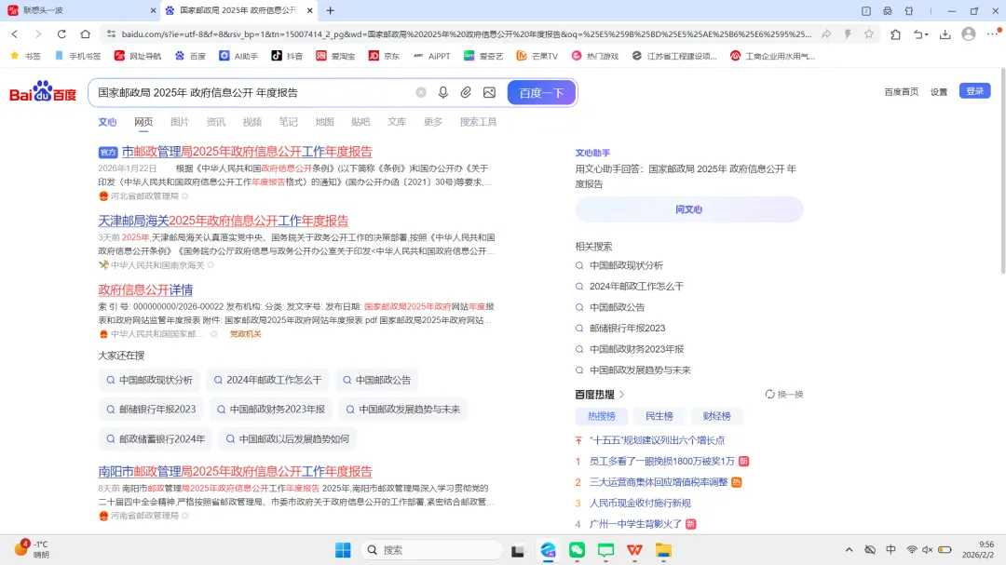Click the 百度一下 search button
Screen dimensions: 1006x565
click(541, 92)
